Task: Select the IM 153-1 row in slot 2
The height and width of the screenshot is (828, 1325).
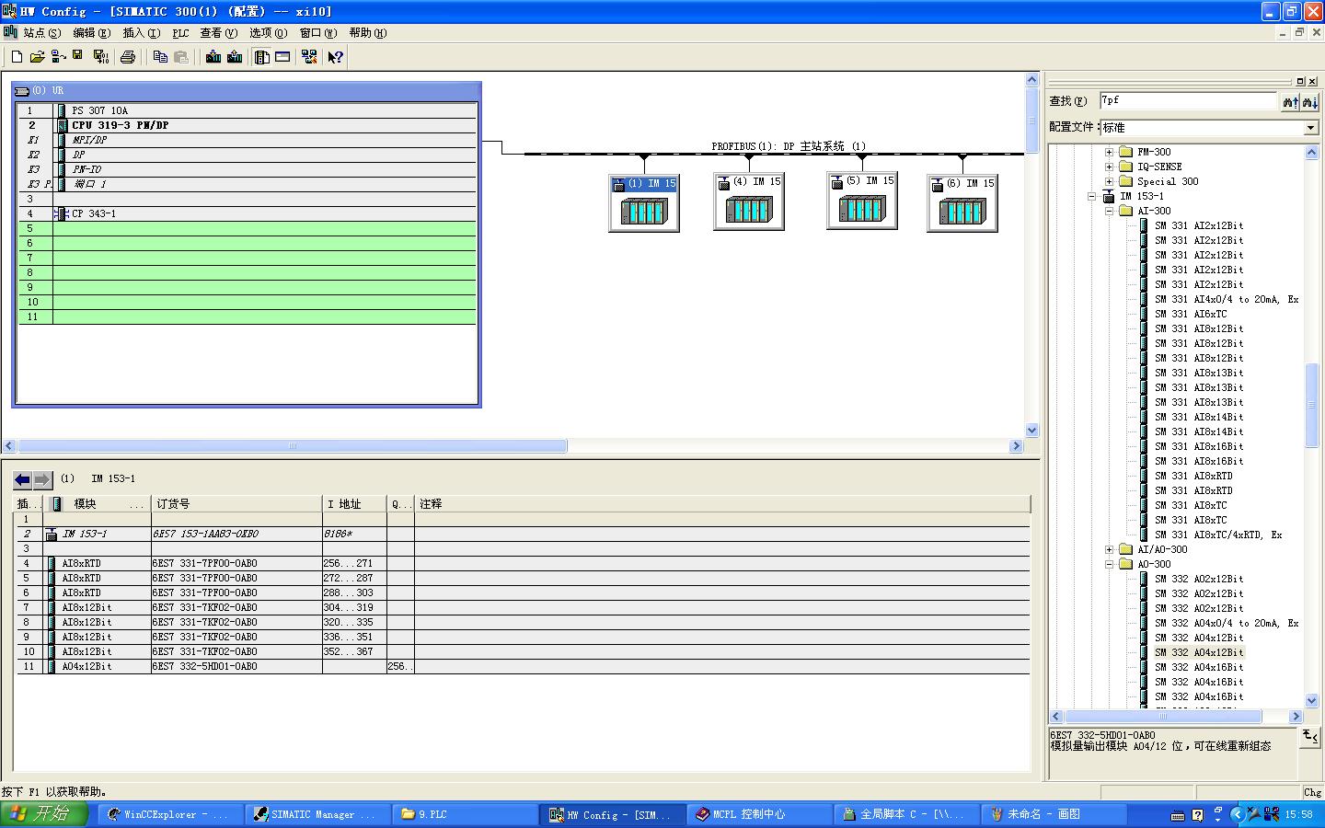Action: 84,534
